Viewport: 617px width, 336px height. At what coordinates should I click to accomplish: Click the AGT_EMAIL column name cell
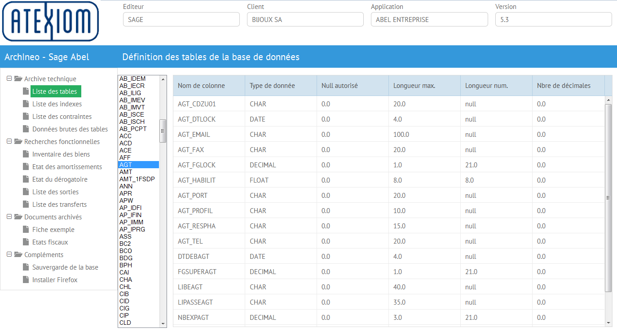209,135
